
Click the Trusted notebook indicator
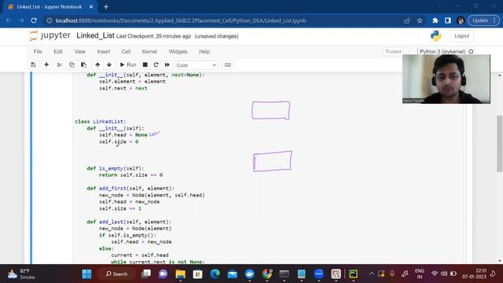coord(393,52)
